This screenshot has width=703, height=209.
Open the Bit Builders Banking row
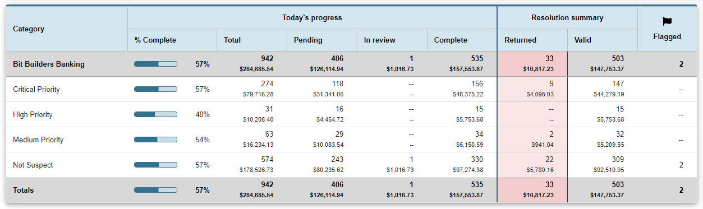click(351, 64)
